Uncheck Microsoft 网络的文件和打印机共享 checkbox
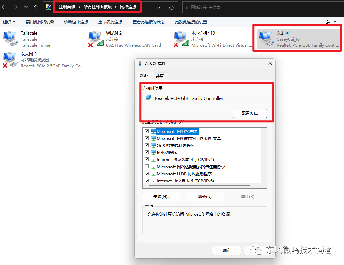344x265 pixels. 147,138
